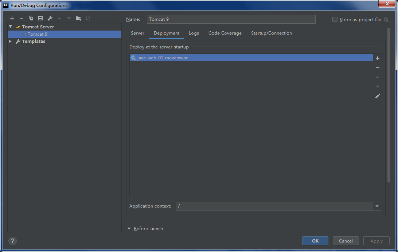The width and height of the screenshot is (398, 252).
Task: Collapse the Before launch section
Action: pyautogui.click(x=129, y=229)
